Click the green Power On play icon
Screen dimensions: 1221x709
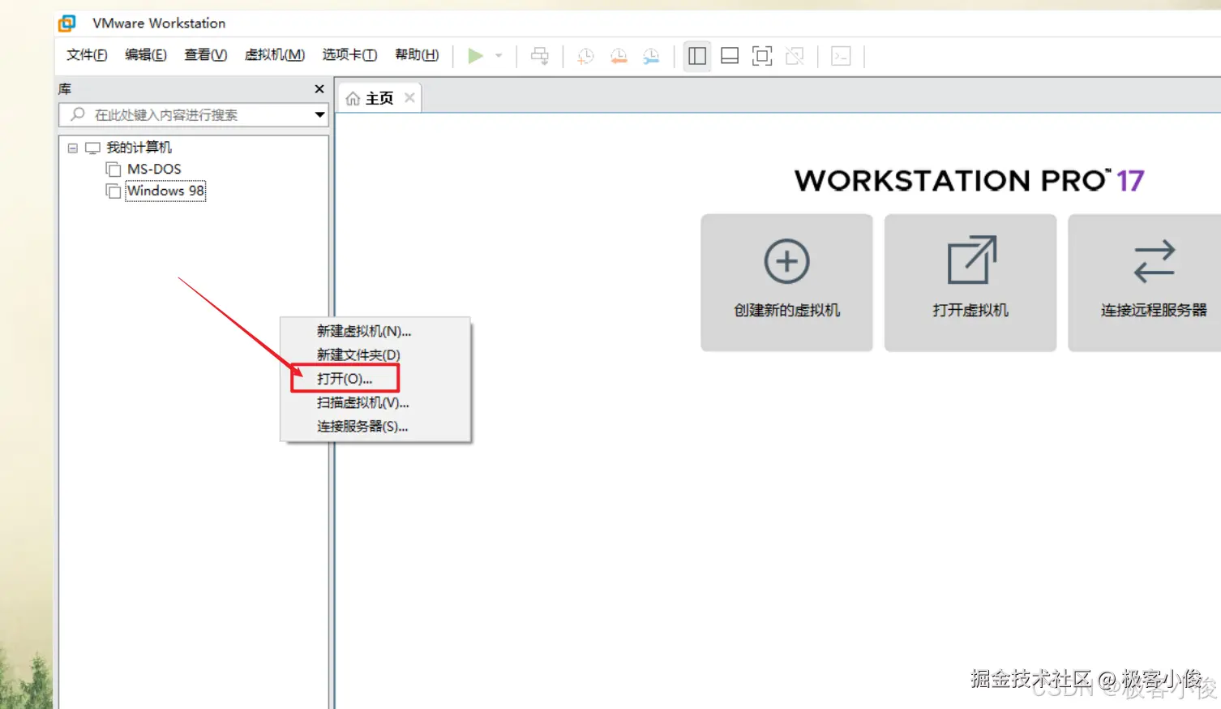(476, 56)
